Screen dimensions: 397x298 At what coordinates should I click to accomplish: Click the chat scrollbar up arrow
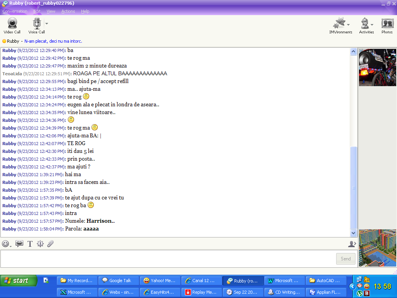click(353, 51)
